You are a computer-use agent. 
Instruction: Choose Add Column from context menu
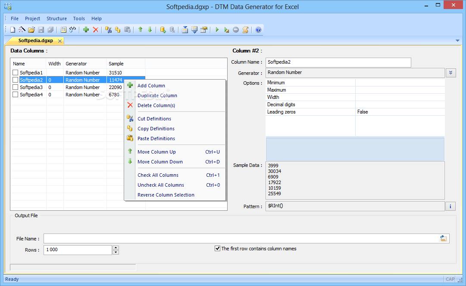(x=175, y=86)
